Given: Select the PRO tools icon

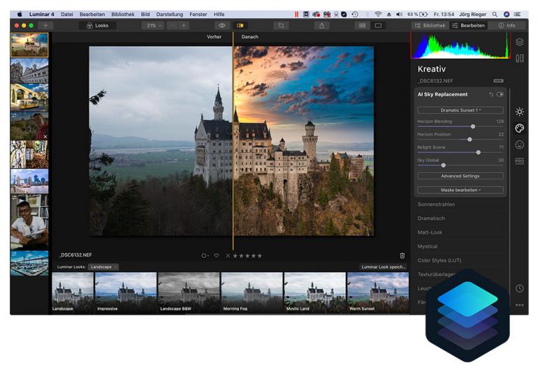Looking at the screenshot, I should click(519, 161).
